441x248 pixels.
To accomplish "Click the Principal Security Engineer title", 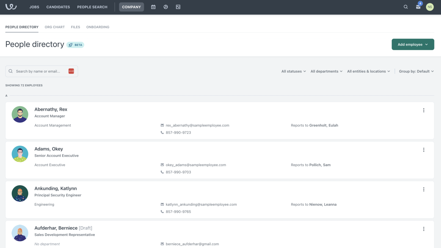I will pos(58,195).
